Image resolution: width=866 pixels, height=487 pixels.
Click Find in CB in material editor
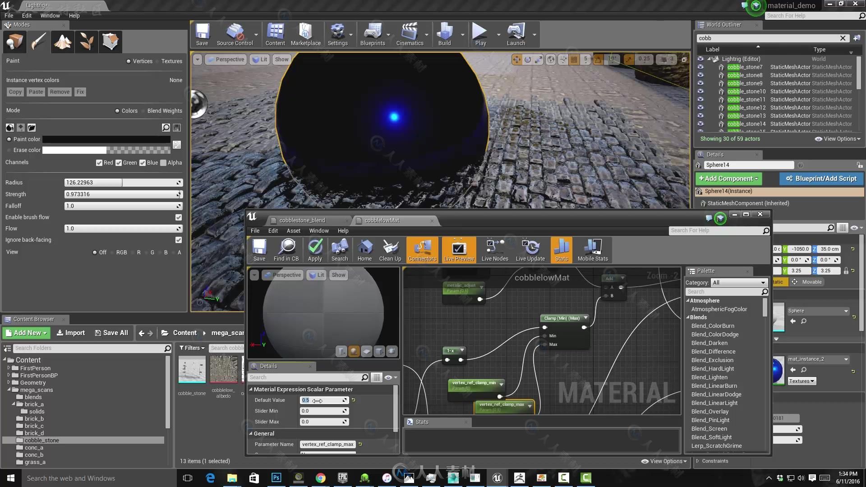286,250
